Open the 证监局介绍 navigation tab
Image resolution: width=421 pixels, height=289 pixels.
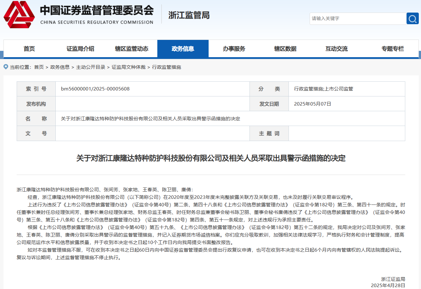click(x=80, y=49)
